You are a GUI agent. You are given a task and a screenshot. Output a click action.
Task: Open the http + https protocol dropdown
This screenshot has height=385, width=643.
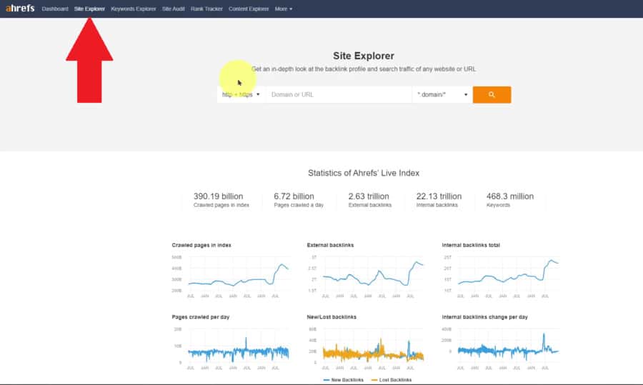point(241,95)
